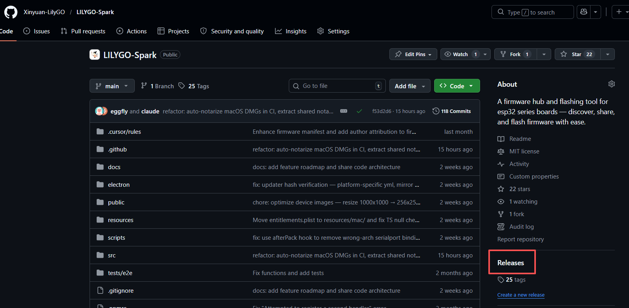Expand commit message ellipsis button
This screenshot has height=308, width=629.
(x=344, y=111)
